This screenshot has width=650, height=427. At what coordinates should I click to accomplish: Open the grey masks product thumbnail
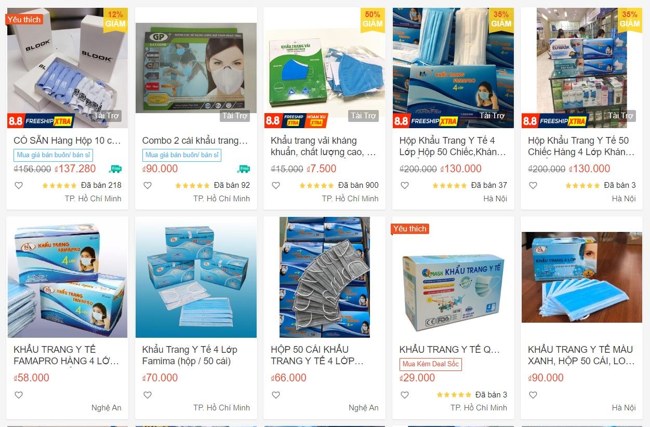(x=324, y=277)
